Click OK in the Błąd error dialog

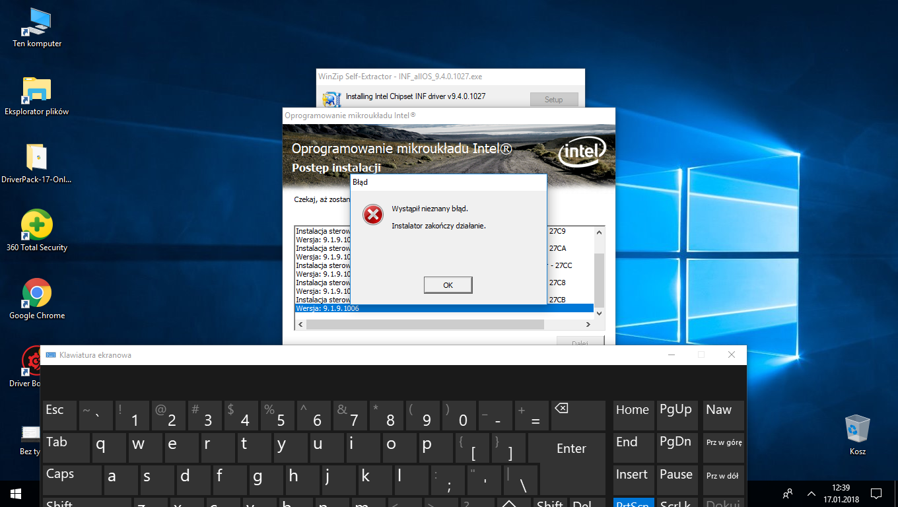point(448,285)
